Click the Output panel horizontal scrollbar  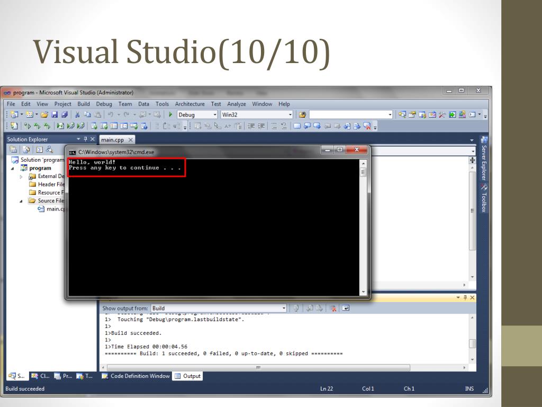click(x=258, y=367)
